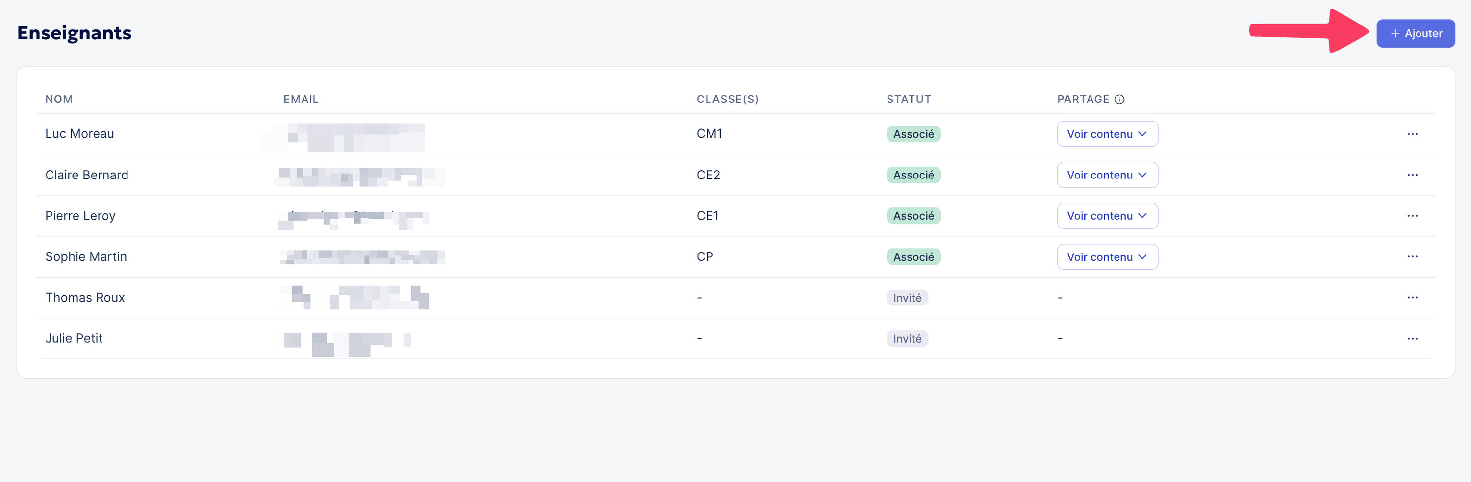Click the Associé status badge for Luc Moreau

913,134
